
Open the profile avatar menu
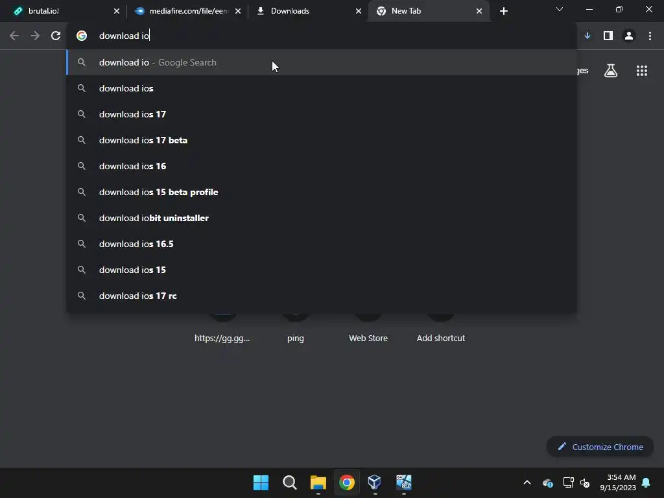click(629, 36)
